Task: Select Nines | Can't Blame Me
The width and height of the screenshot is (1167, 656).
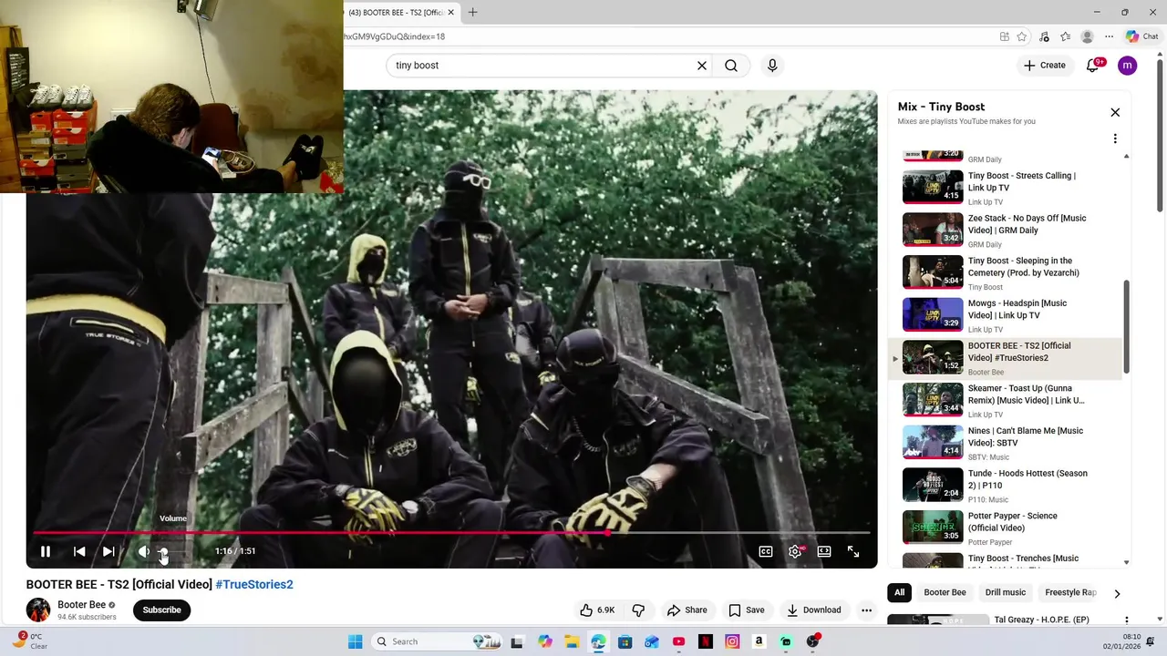Action: coord(1006,443)
